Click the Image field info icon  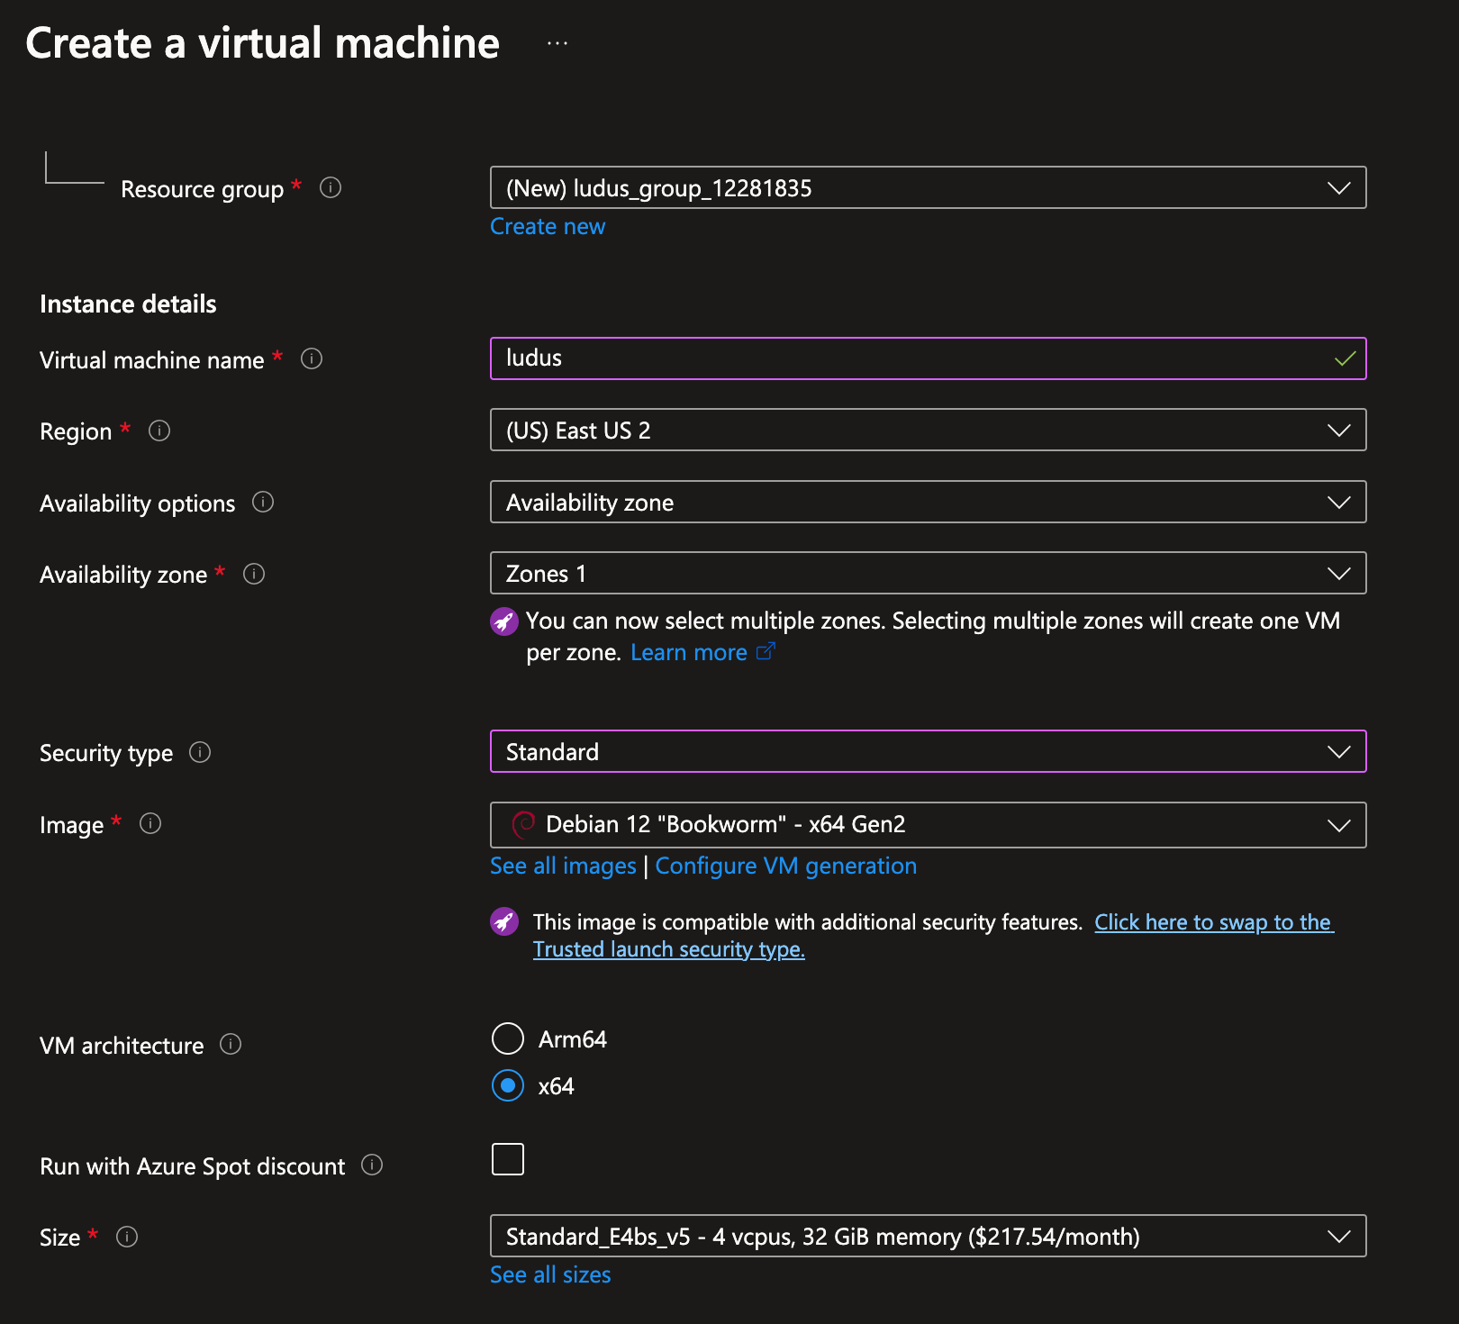pyautogui.click(x=150, y=823)
